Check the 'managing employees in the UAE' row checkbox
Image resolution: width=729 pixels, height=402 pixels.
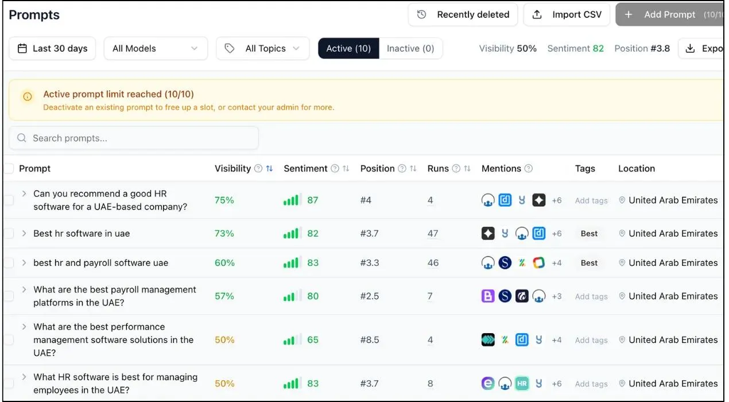9,384
